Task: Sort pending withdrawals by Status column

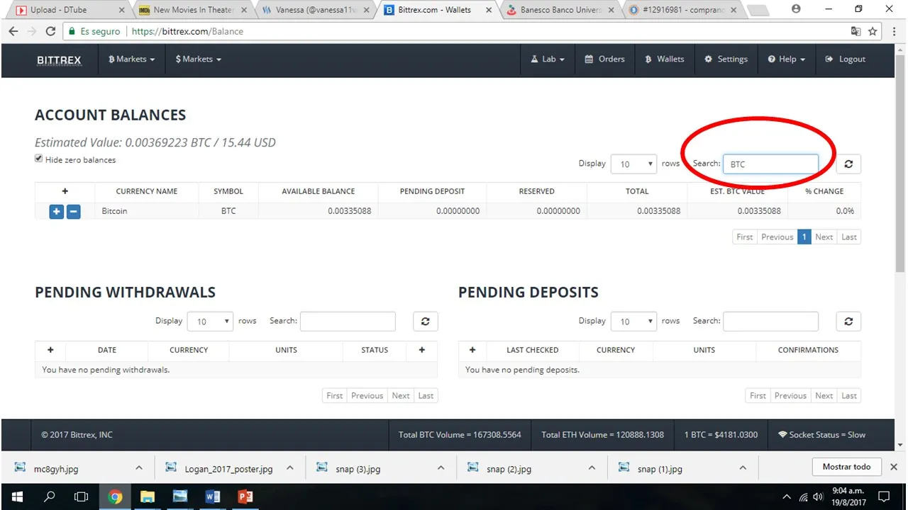Action: coord(375,350)
